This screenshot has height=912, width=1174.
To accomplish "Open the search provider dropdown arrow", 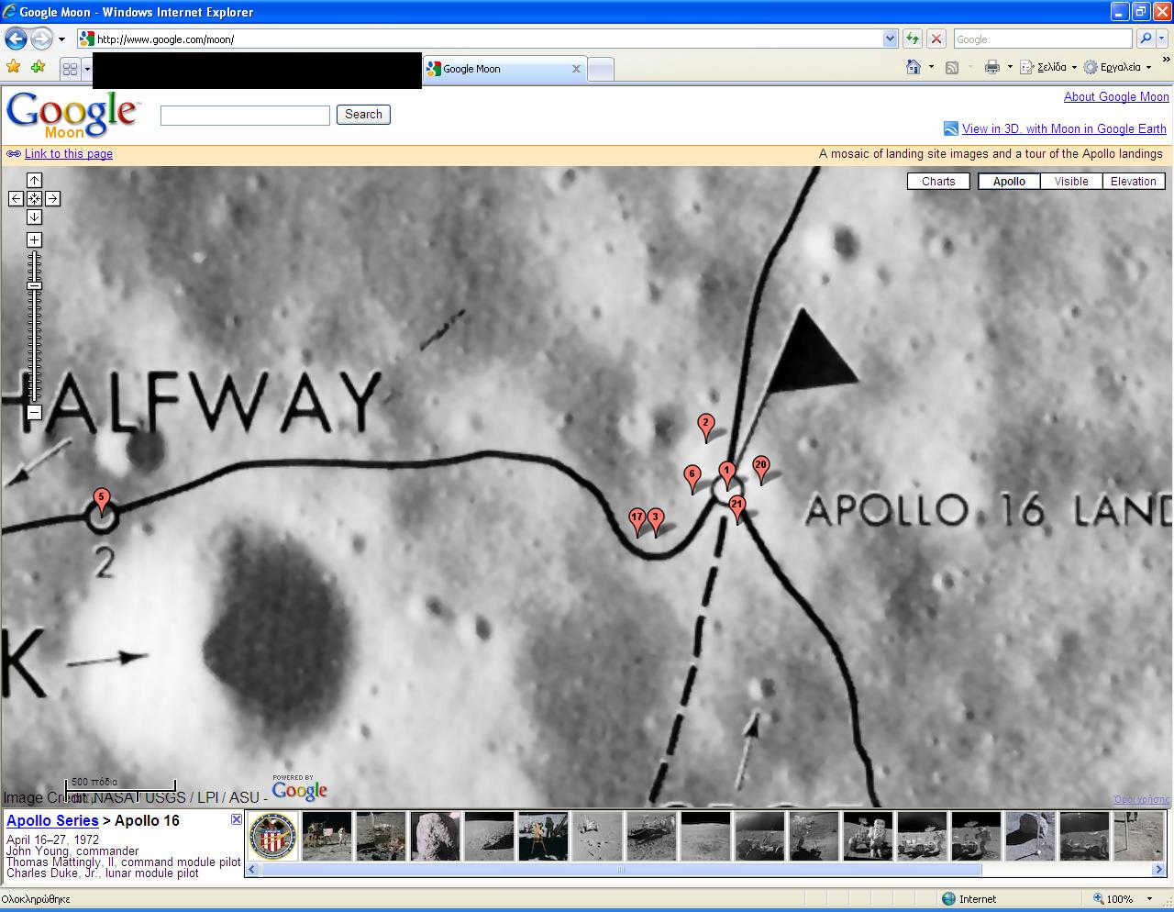I will pos(1162,39).
